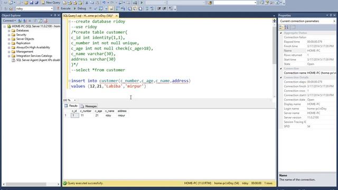This screenshot has width=338, height=190.
Task: Open the Messages tab
Action: pos(89,106)
